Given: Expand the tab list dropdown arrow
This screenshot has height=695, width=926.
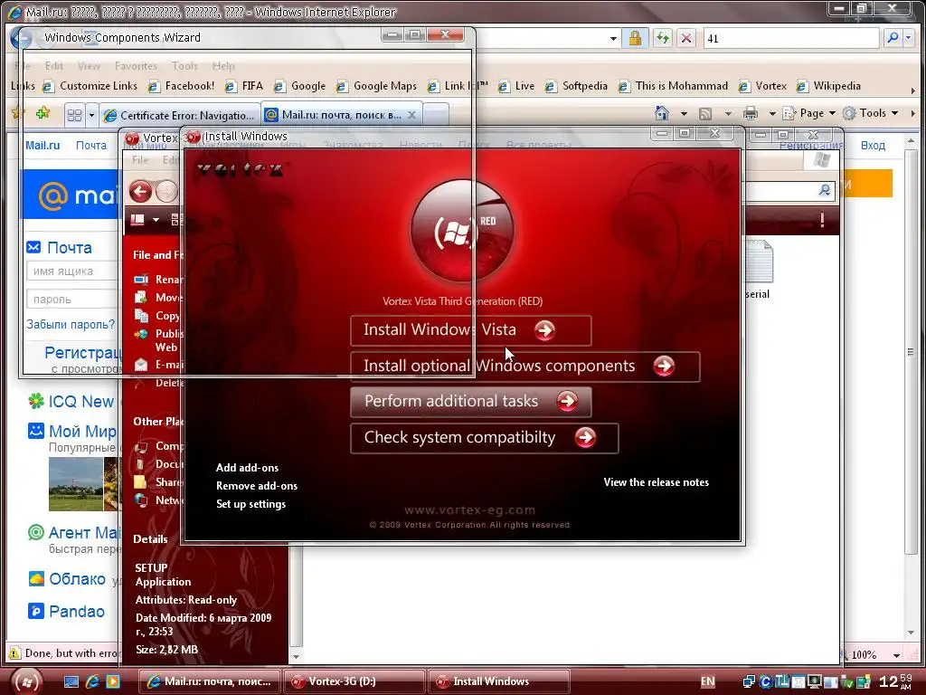Looking at the screenshot, I should pyautogui.click(x=91, y=115).
